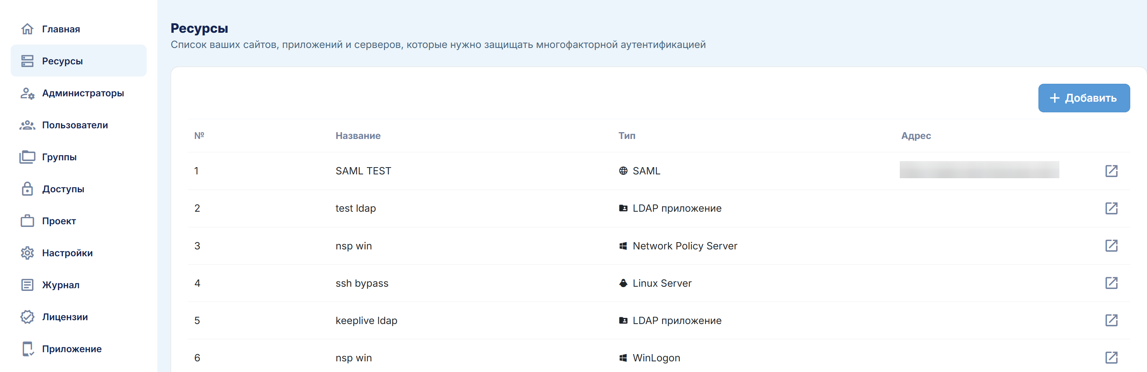Image resolution: width=1147 pixels, height=372 pixels.
Task: Open the Приложение menu item
Action: pyautogui.click(x=72, y=349)
